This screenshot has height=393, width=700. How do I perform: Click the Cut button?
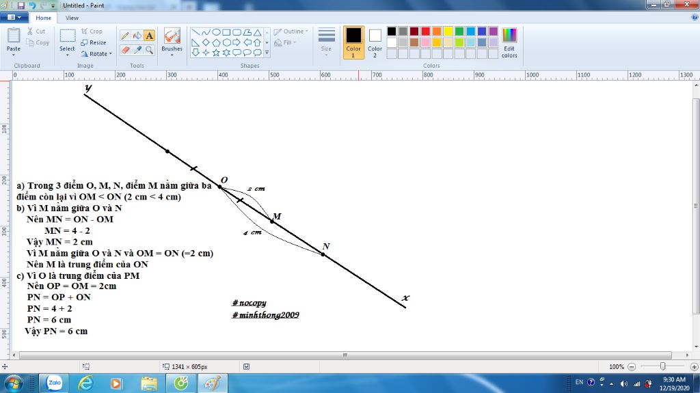(x=36, y=31)
